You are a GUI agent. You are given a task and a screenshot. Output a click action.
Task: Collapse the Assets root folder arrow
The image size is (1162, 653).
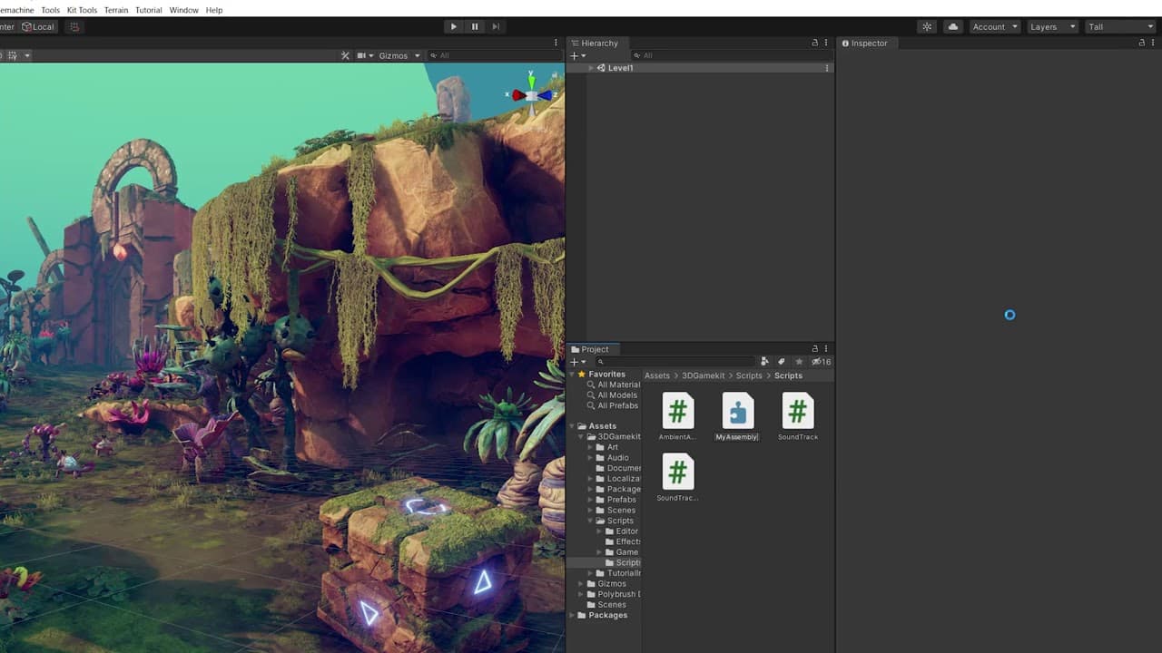pyautogui.click(x=572, y=426)
